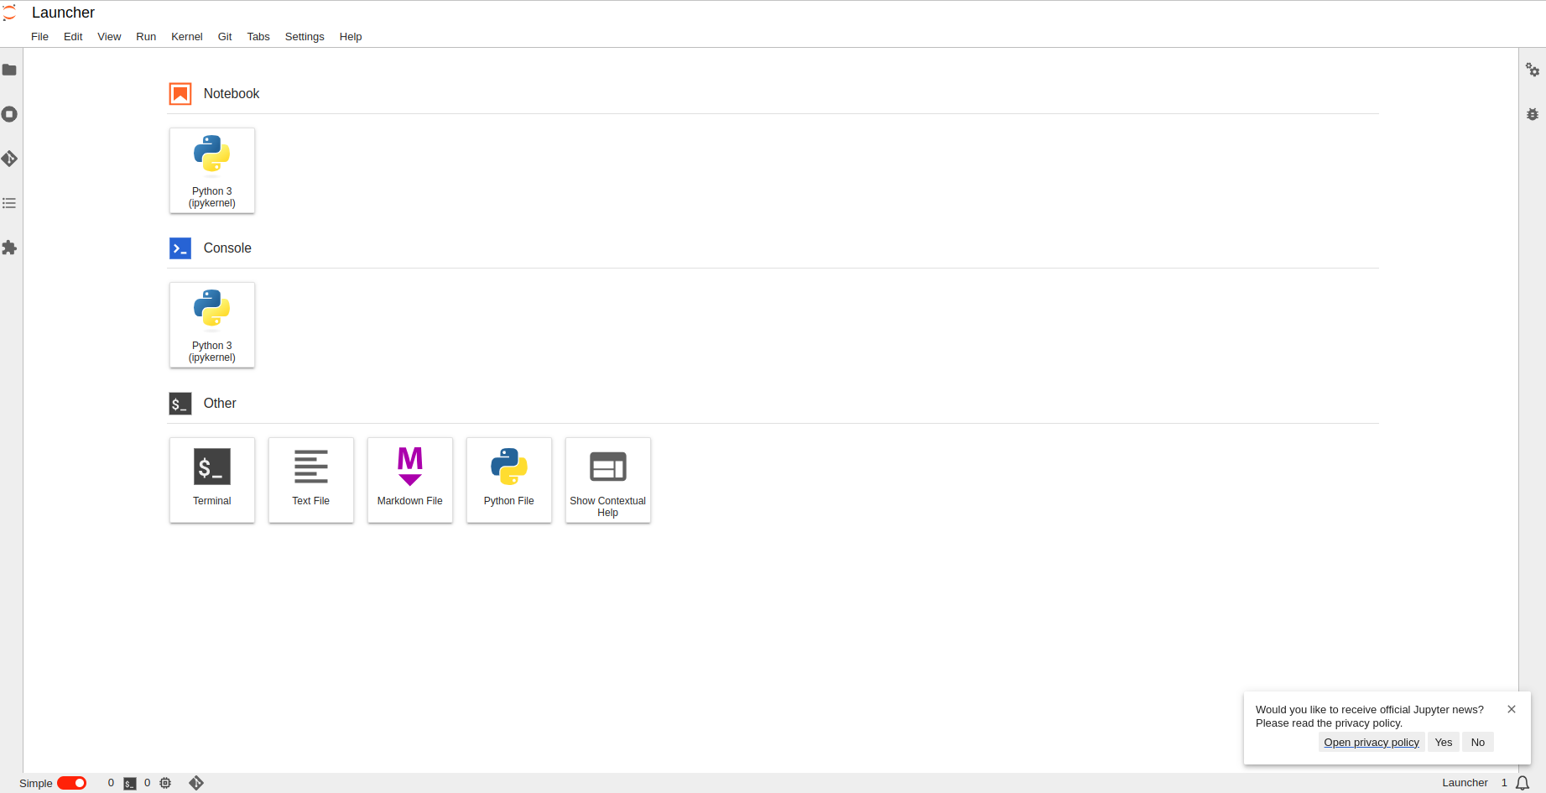
Task: Click Open privacy policy link
Action: (x=1372, y=742)
